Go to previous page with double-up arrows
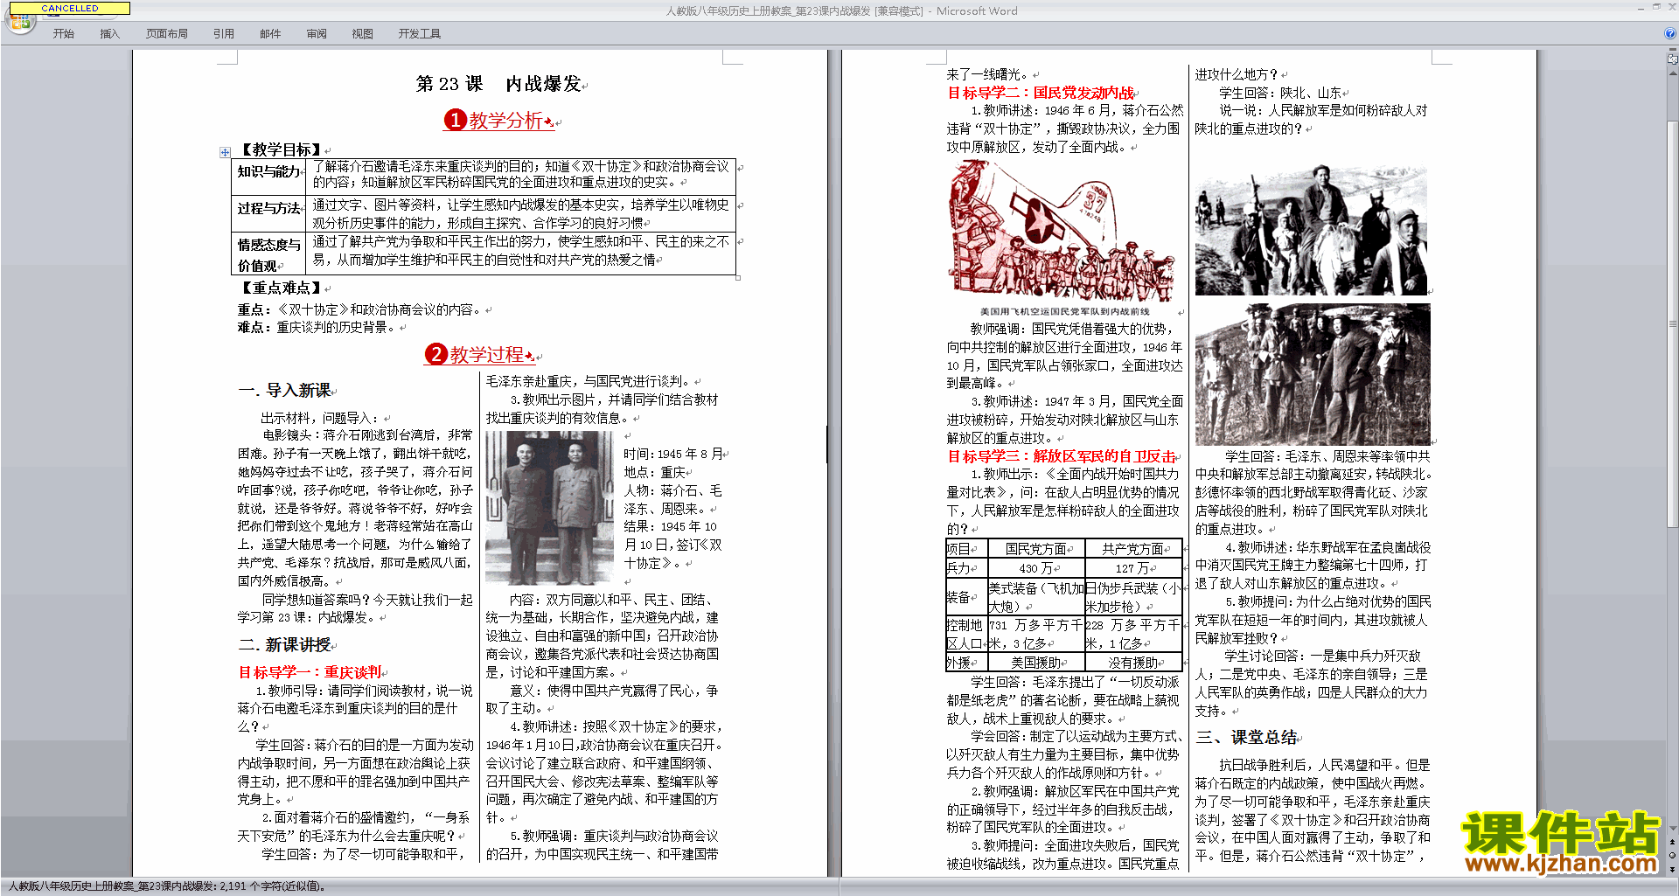This screenshot has height=896, width=1679. [1673, 841]
